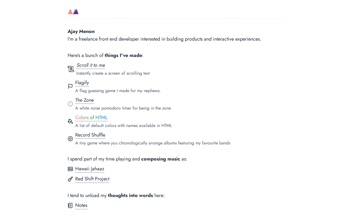Open the Flagify game link

82,83
